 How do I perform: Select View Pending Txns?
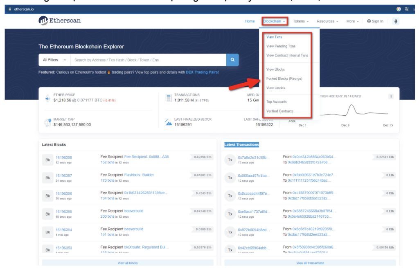click(281, 46)
